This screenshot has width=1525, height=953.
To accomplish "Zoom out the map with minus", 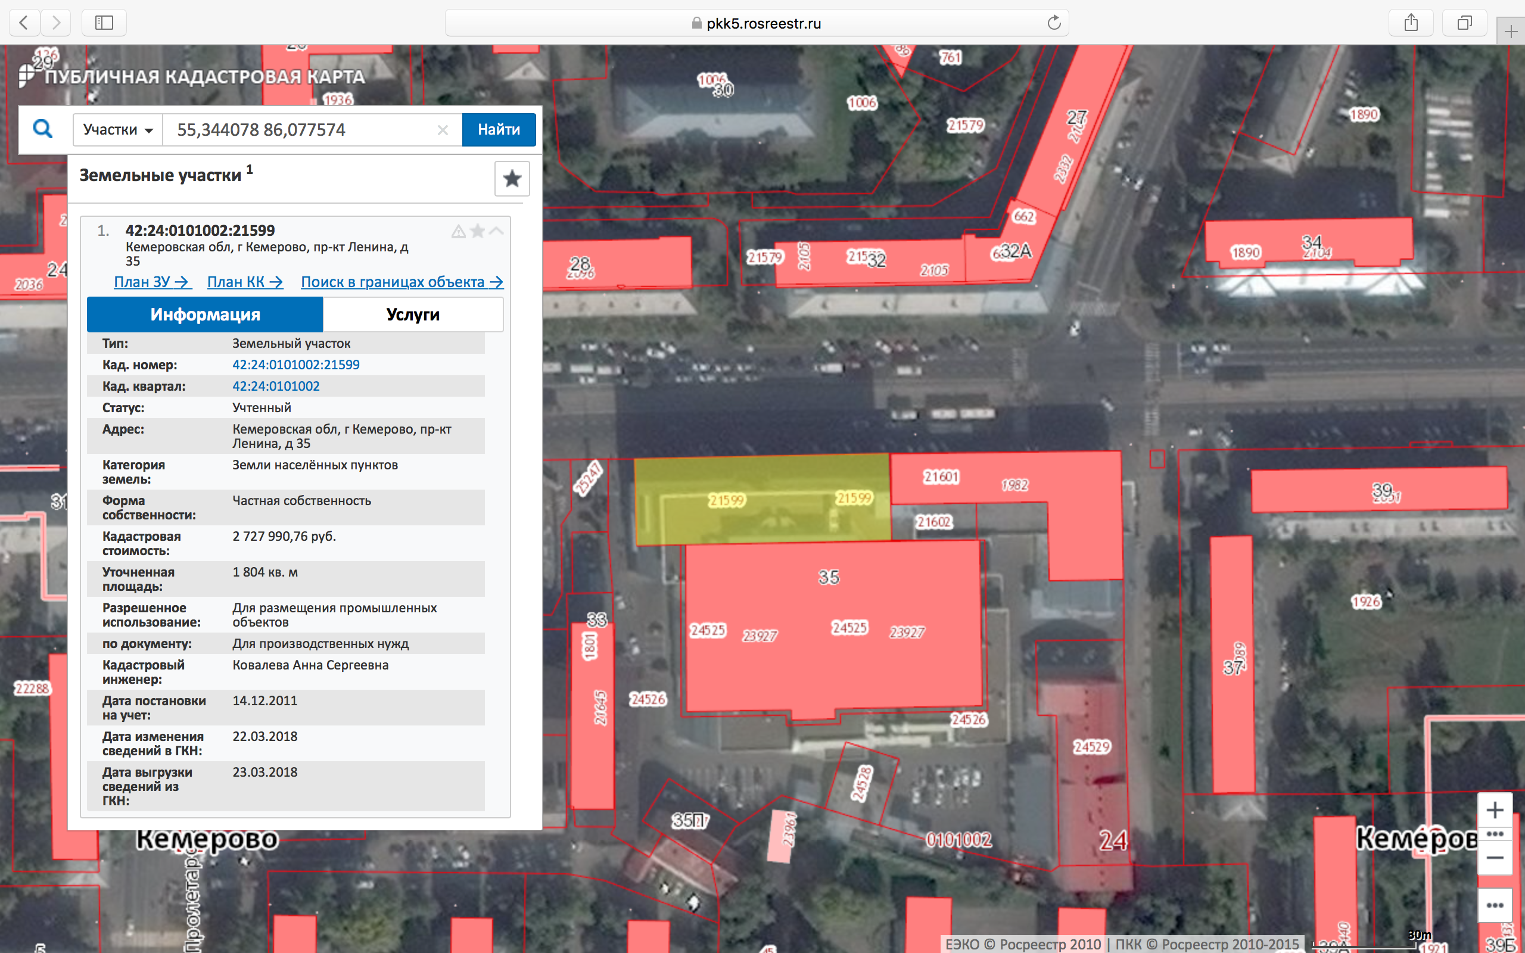I will (1495, 858).
